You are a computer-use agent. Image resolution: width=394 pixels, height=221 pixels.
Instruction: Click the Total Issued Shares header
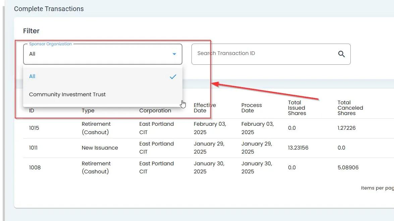coord(297,108)
